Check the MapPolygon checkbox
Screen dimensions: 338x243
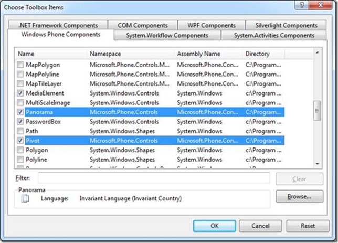click(20, 65)
